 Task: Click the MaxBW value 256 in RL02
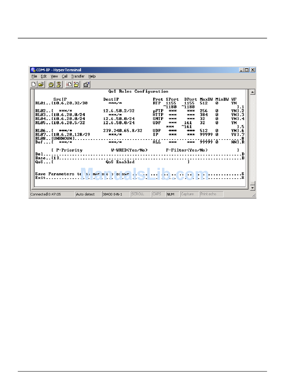(204, 111)
